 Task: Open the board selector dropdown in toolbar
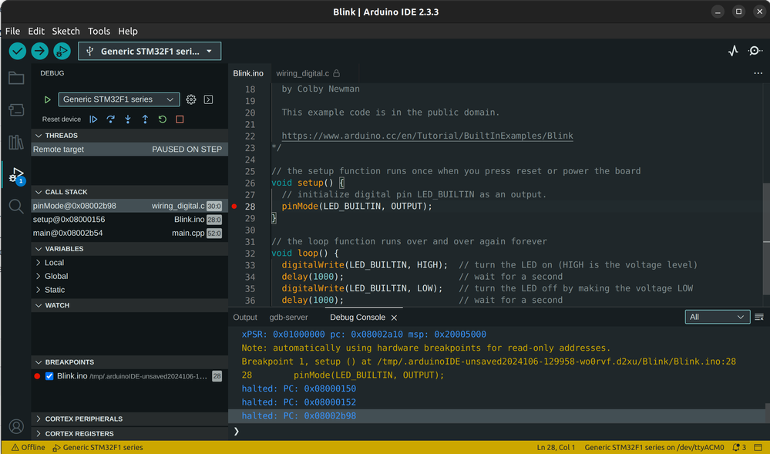(x=150, y=51)
